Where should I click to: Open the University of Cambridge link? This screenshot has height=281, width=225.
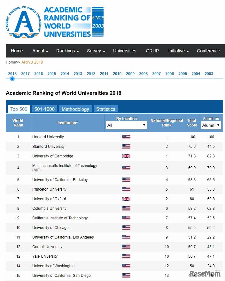coord(53,156)
